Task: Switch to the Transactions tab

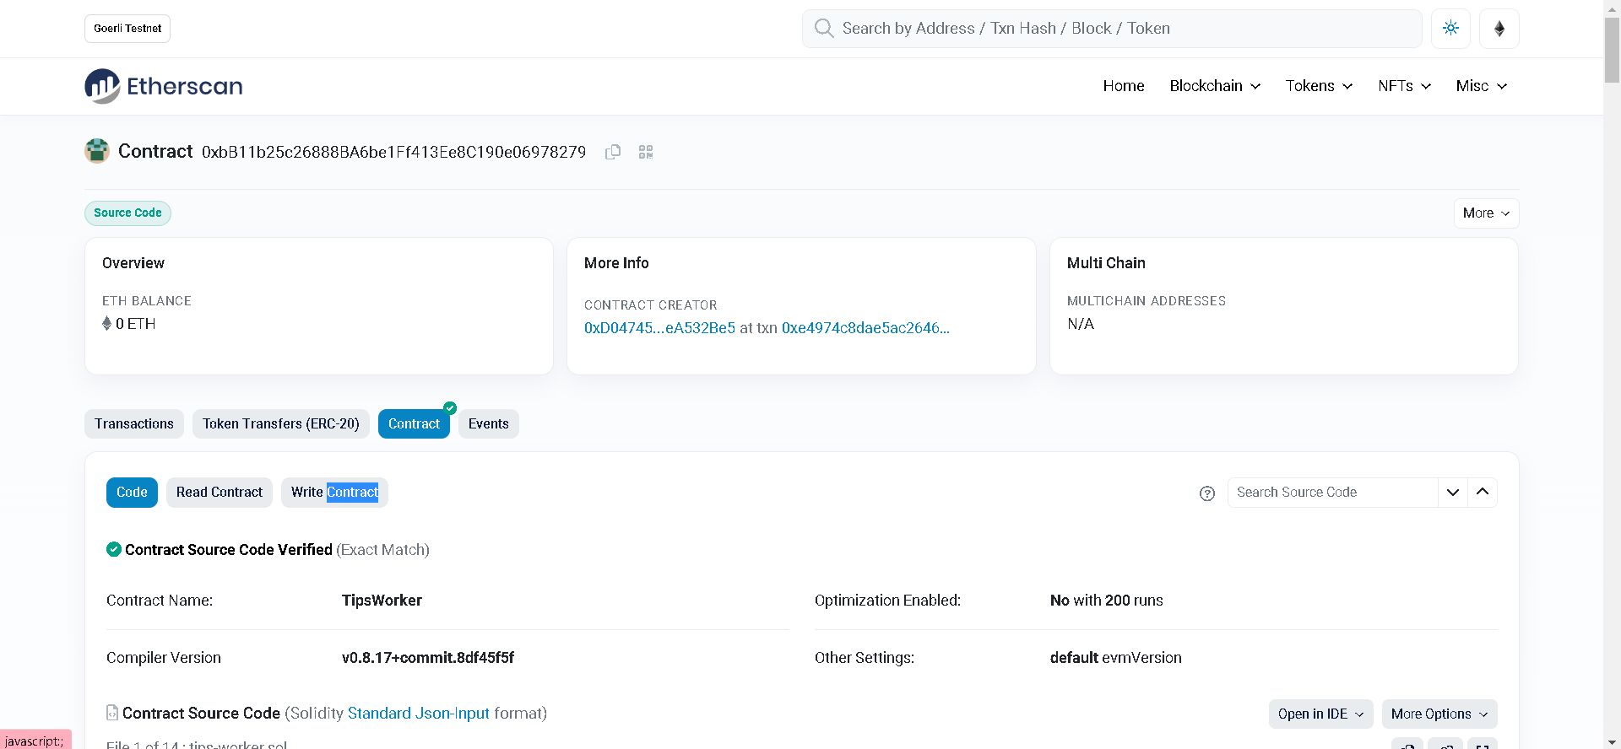Action: pos(134,423)
